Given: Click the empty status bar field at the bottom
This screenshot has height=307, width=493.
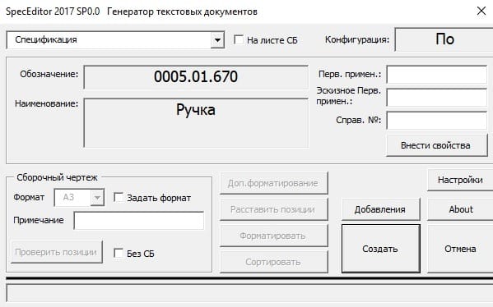Looking at the screenshot, I should coord(249,294).
